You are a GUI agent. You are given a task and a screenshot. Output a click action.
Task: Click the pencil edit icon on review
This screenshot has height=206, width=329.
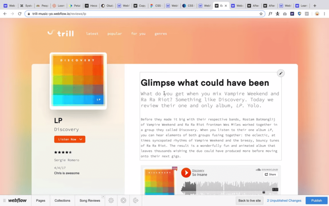click(280, 73)
